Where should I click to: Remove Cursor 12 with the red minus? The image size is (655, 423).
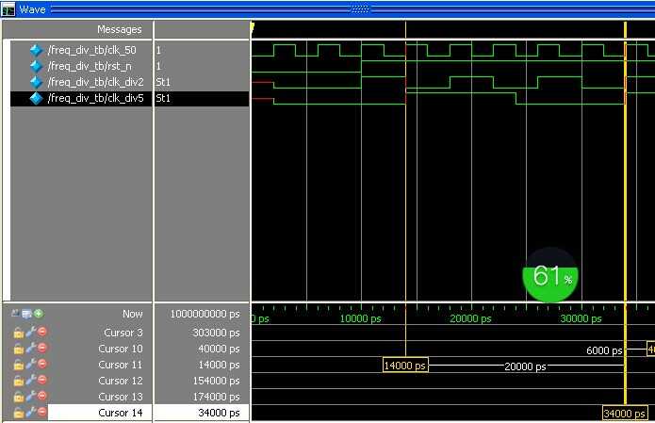click(x=41, y=380)
